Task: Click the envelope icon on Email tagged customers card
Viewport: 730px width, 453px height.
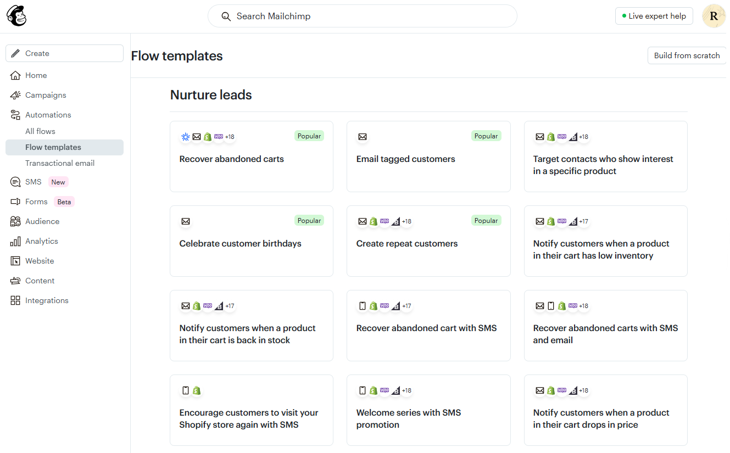Action: [x=363, y=137]
